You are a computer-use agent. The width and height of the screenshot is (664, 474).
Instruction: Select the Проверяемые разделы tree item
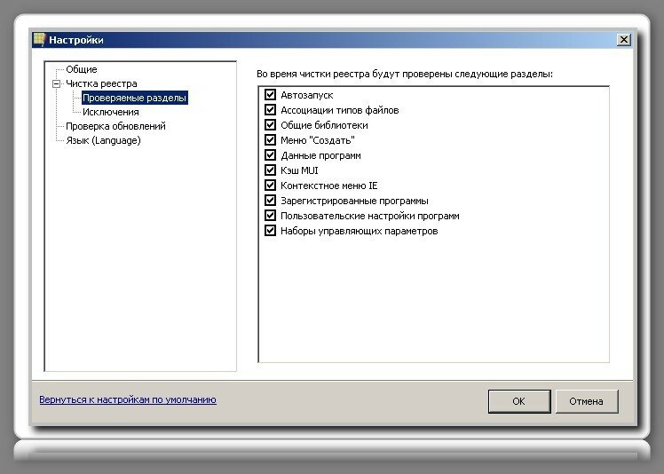point(134,98)
